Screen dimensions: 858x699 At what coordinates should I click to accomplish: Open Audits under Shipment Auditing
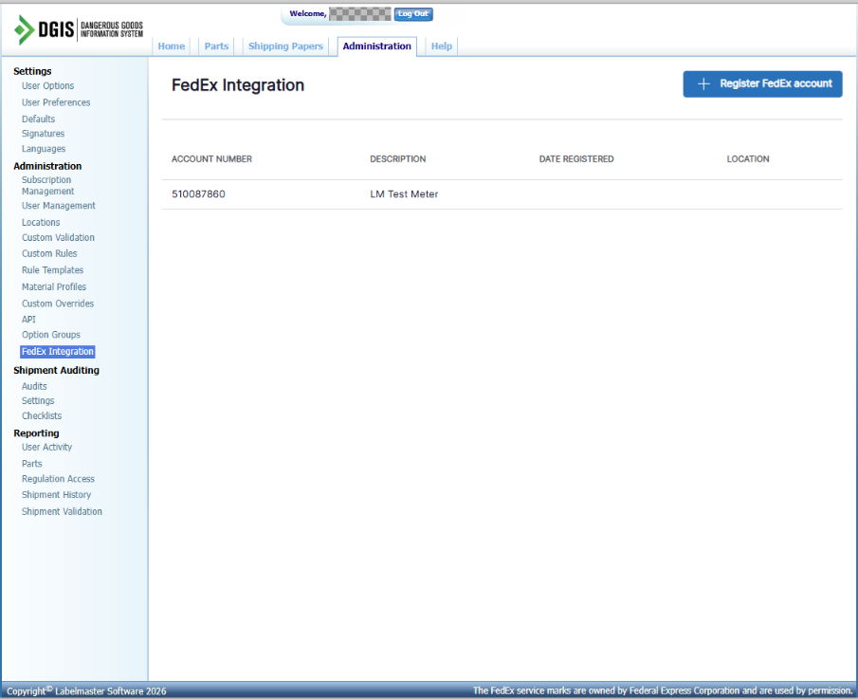coord(34,386)
